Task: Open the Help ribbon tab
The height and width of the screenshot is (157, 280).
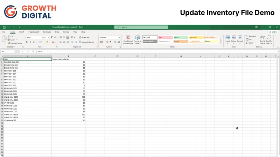Action: coord(83,32)
